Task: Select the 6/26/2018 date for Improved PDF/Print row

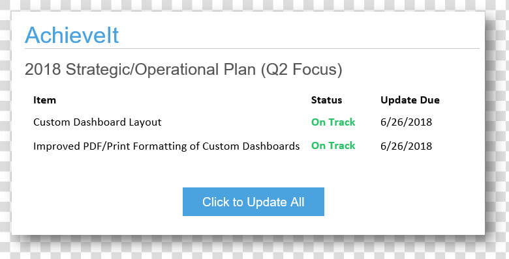Action: (x=406, y=146)
